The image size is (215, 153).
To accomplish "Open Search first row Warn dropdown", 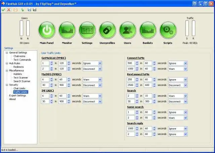I will click(x=178, y=96).
